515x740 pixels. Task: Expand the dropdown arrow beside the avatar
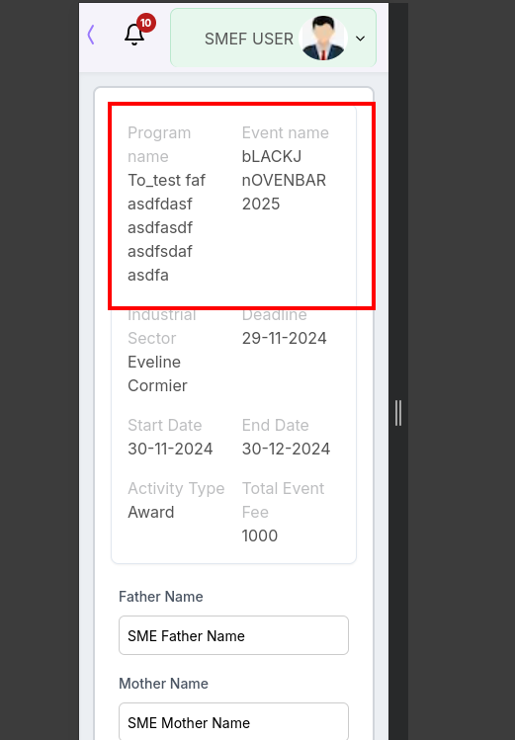[x=360, y=39]
